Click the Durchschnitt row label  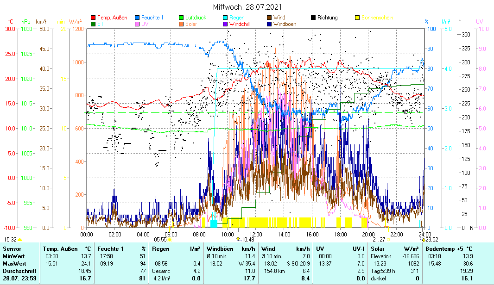click(19, 271)
